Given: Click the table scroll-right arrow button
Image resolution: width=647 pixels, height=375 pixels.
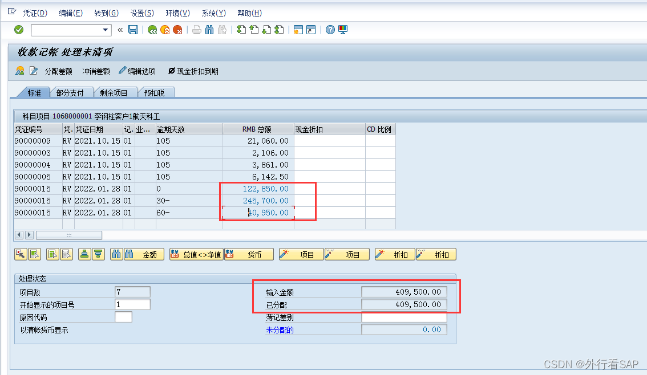Looking at the screenshot, I should click(x=29, y=235).
